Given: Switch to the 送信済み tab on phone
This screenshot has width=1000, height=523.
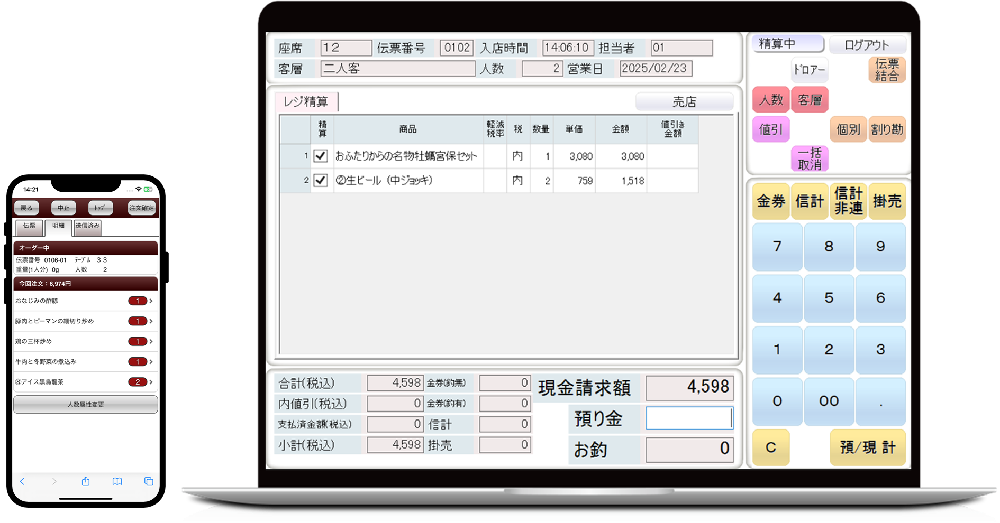Looking at the screenshot, I should coord(87,226).
